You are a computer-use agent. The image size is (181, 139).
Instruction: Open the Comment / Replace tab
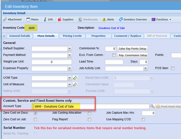coord(128,36)
